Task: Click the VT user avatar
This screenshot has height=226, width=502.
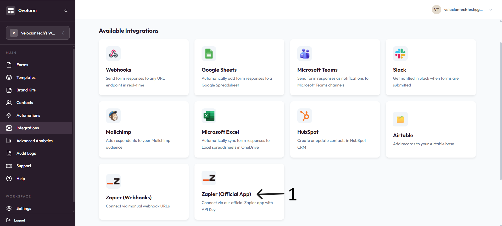Action: (437, 10)
